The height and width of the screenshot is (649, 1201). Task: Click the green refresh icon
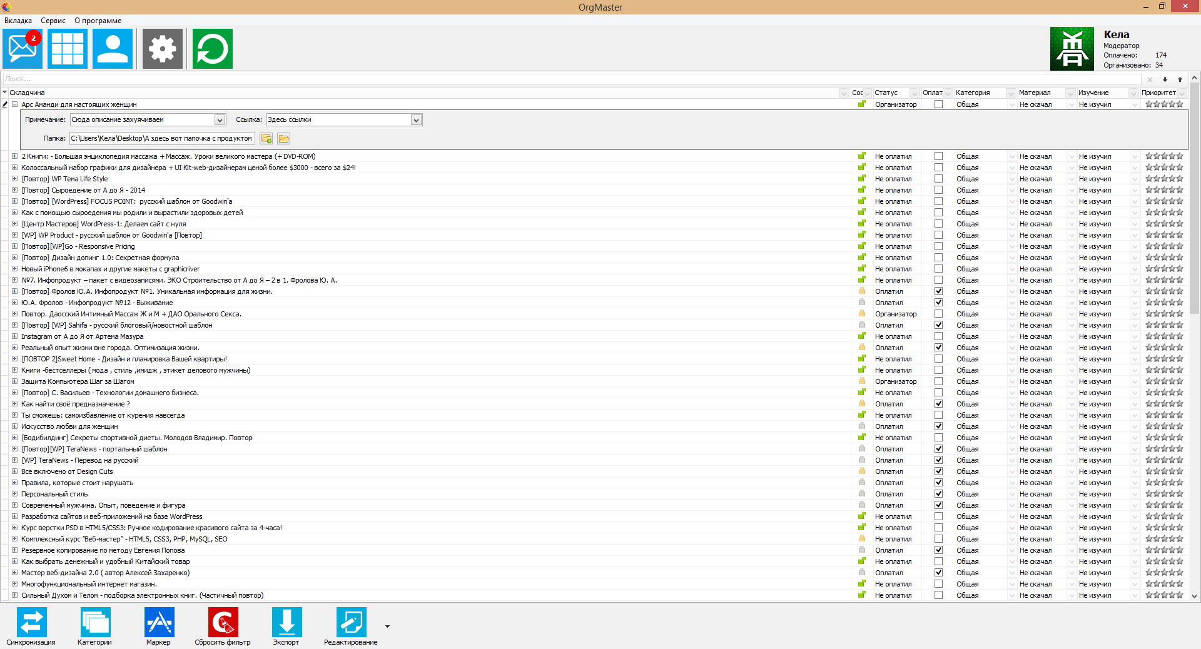tap(213, 49)
